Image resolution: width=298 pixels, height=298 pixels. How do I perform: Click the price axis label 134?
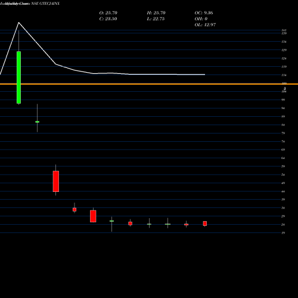tap(284, 42)
